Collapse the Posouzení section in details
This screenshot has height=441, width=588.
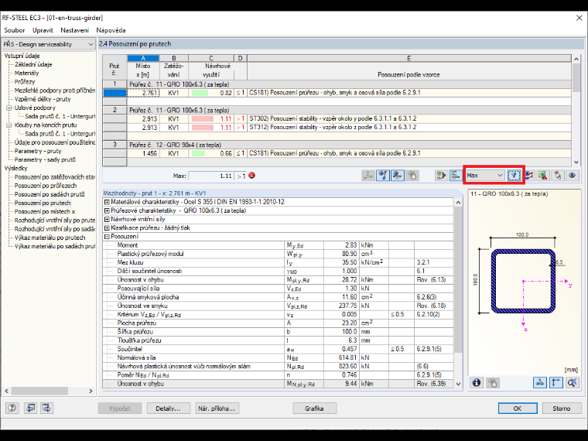coord(107,237)
